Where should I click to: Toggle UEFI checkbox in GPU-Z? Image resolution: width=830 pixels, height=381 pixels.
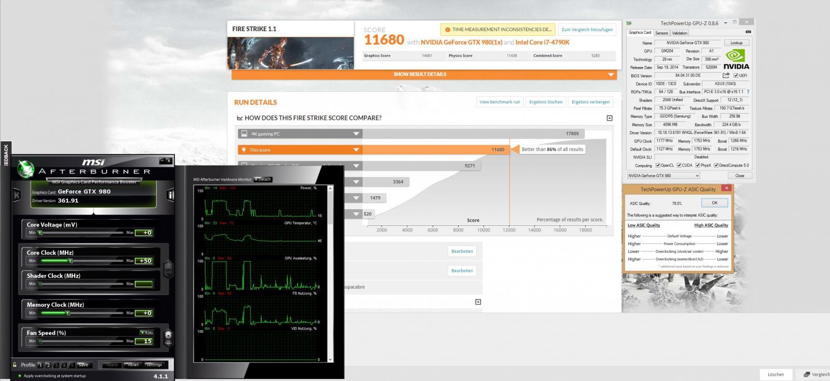click(736, 76)
